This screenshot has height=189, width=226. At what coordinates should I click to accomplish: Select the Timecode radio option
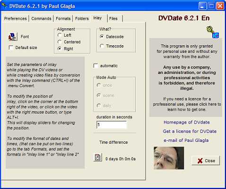pyautogui.click(x=102, y=46)
